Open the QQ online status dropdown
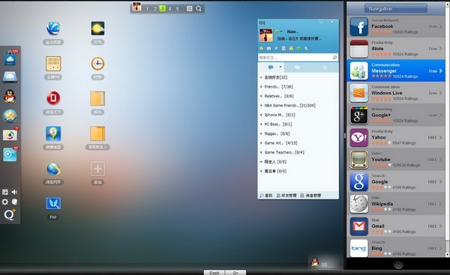The image size is (450, 275). 279,31
